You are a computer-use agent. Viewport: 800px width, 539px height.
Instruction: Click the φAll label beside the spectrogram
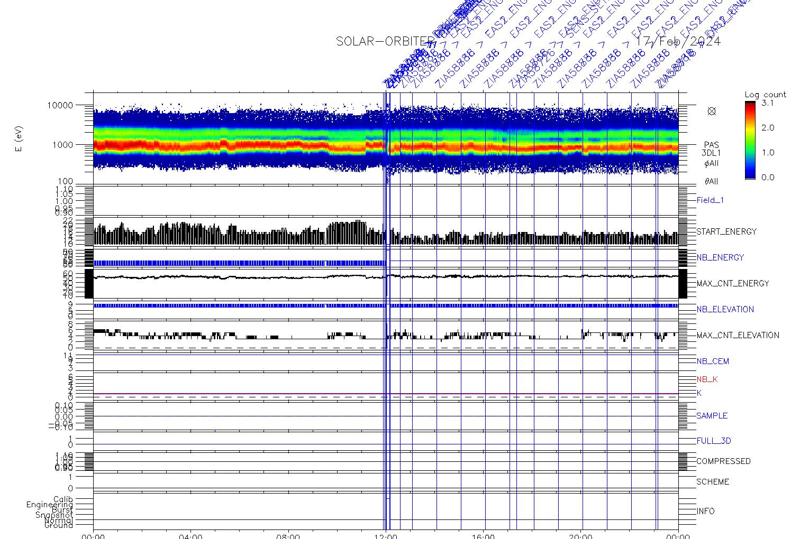(711, 164)
